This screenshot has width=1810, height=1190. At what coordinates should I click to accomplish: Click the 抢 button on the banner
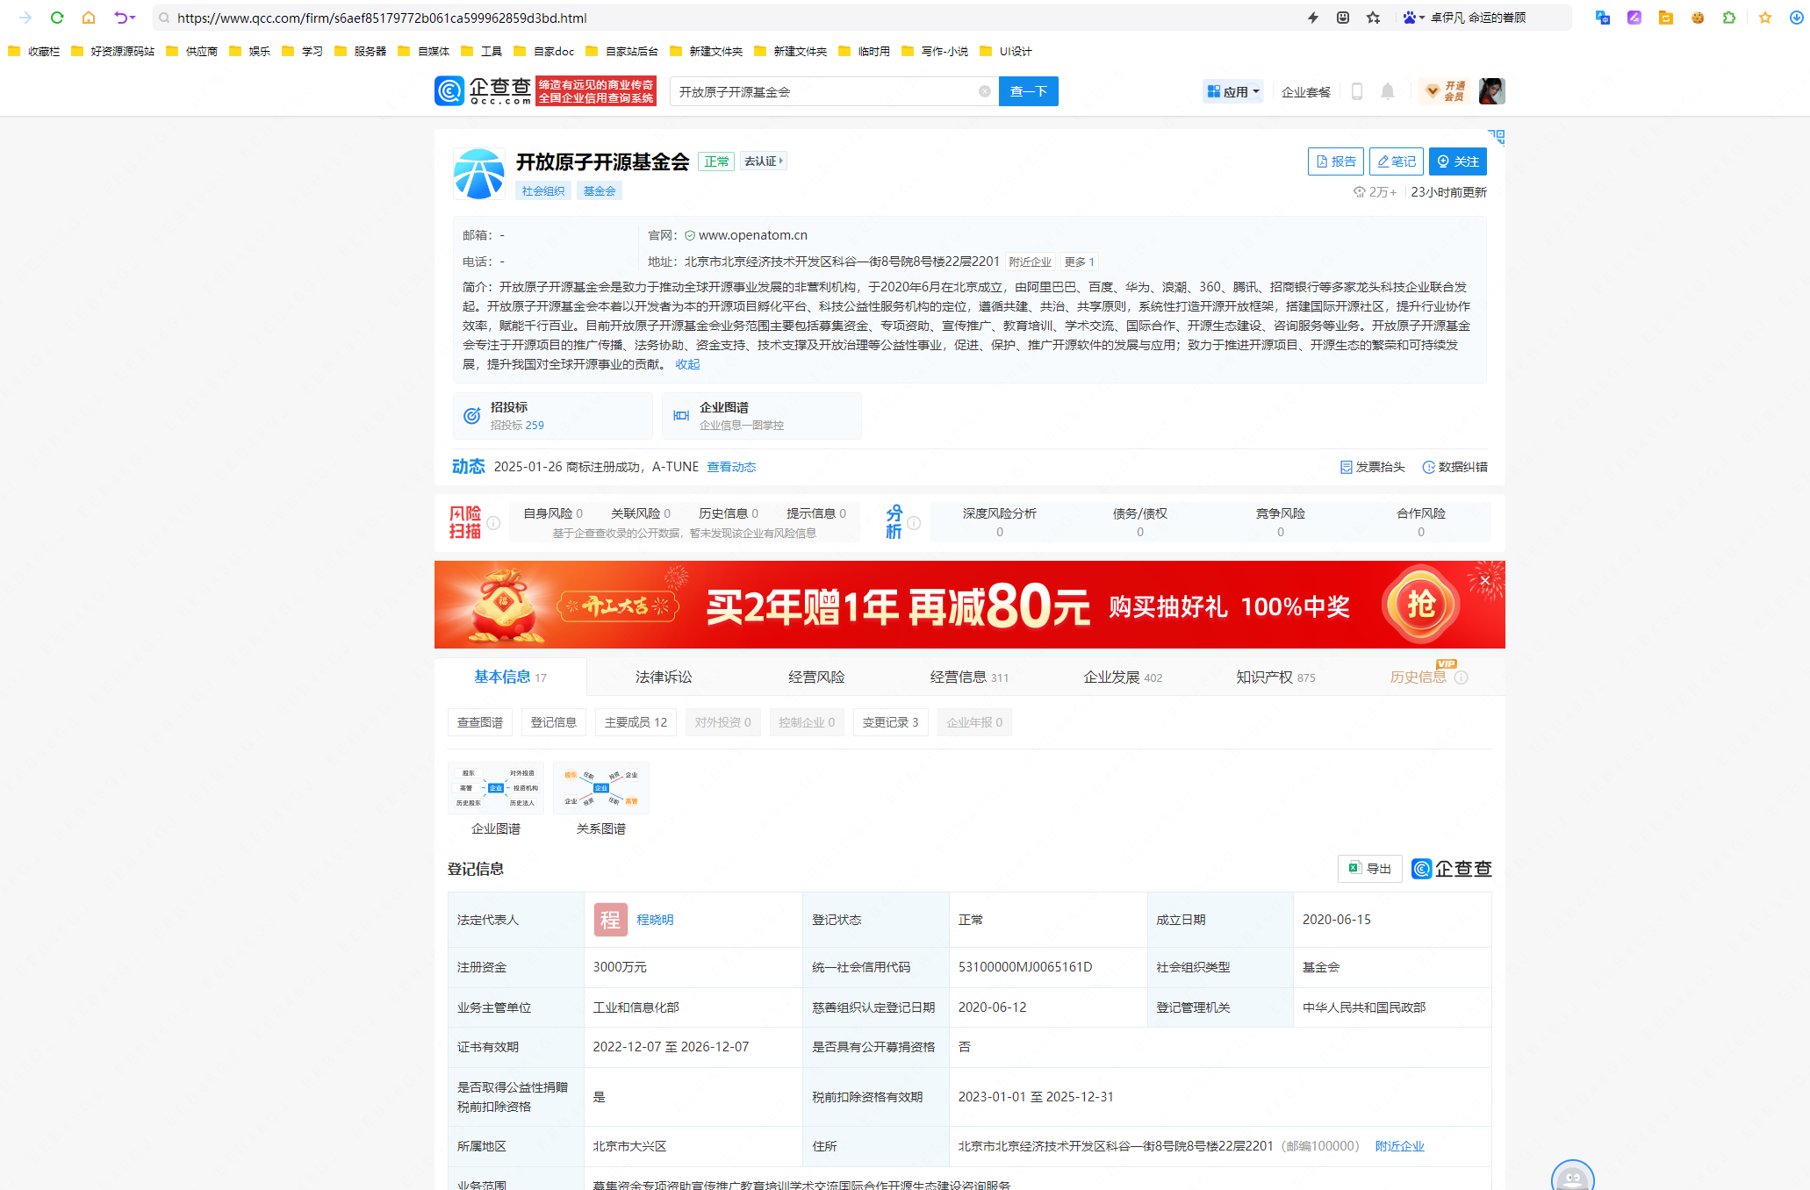point(1421,605)
